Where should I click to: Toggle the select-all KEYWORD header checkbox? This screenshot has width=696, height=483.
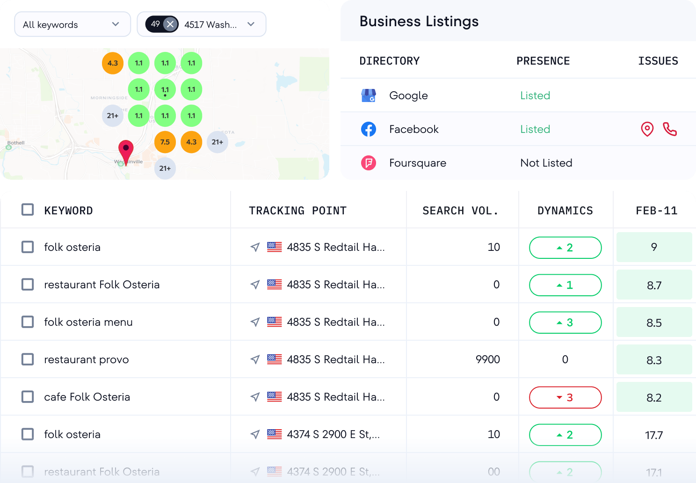point(28,210)
